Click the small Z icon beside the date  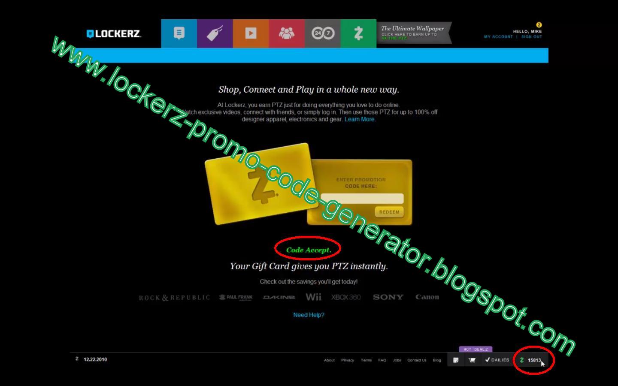pyautogui.click(x=77, y=359)
